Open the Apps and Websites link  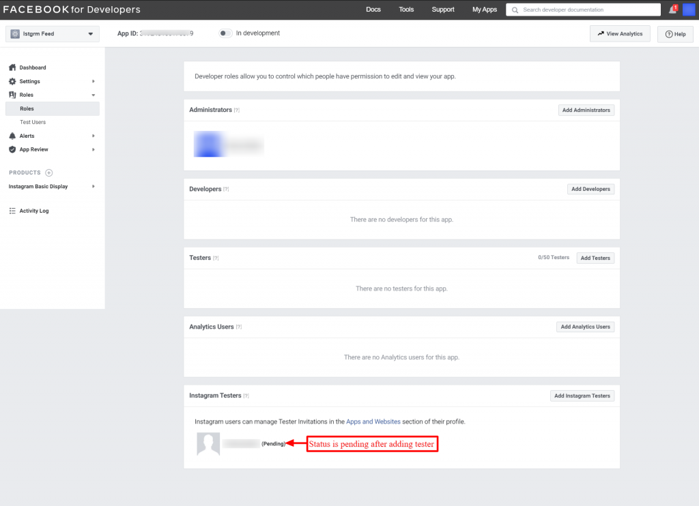click(x=373, y=422)
